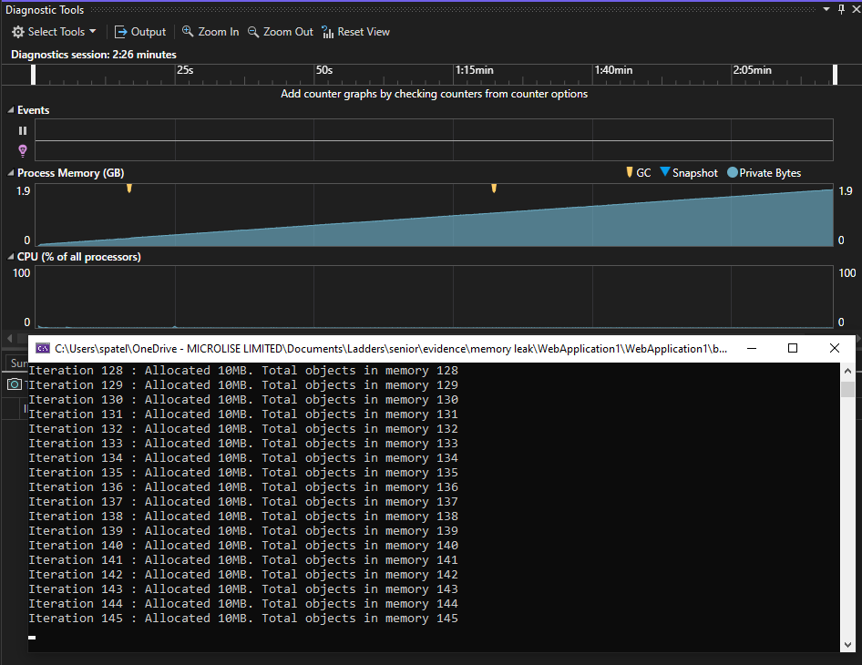The width and height of the screenshot is (862, 665).
Task: Open the Select Tools dropdown
Action: [x=54, y=32]
